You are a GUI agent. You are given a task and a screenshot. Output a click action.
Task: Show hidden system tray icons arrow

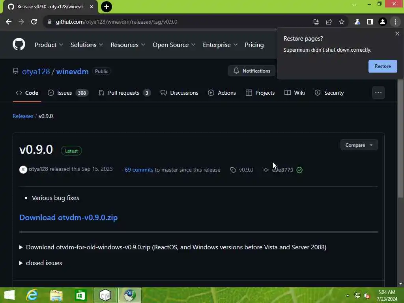click(348, 296)
